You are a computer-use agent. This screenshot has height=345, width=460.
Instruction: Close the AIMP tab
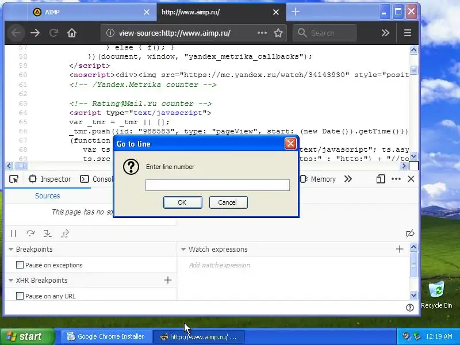coord(147,12)
